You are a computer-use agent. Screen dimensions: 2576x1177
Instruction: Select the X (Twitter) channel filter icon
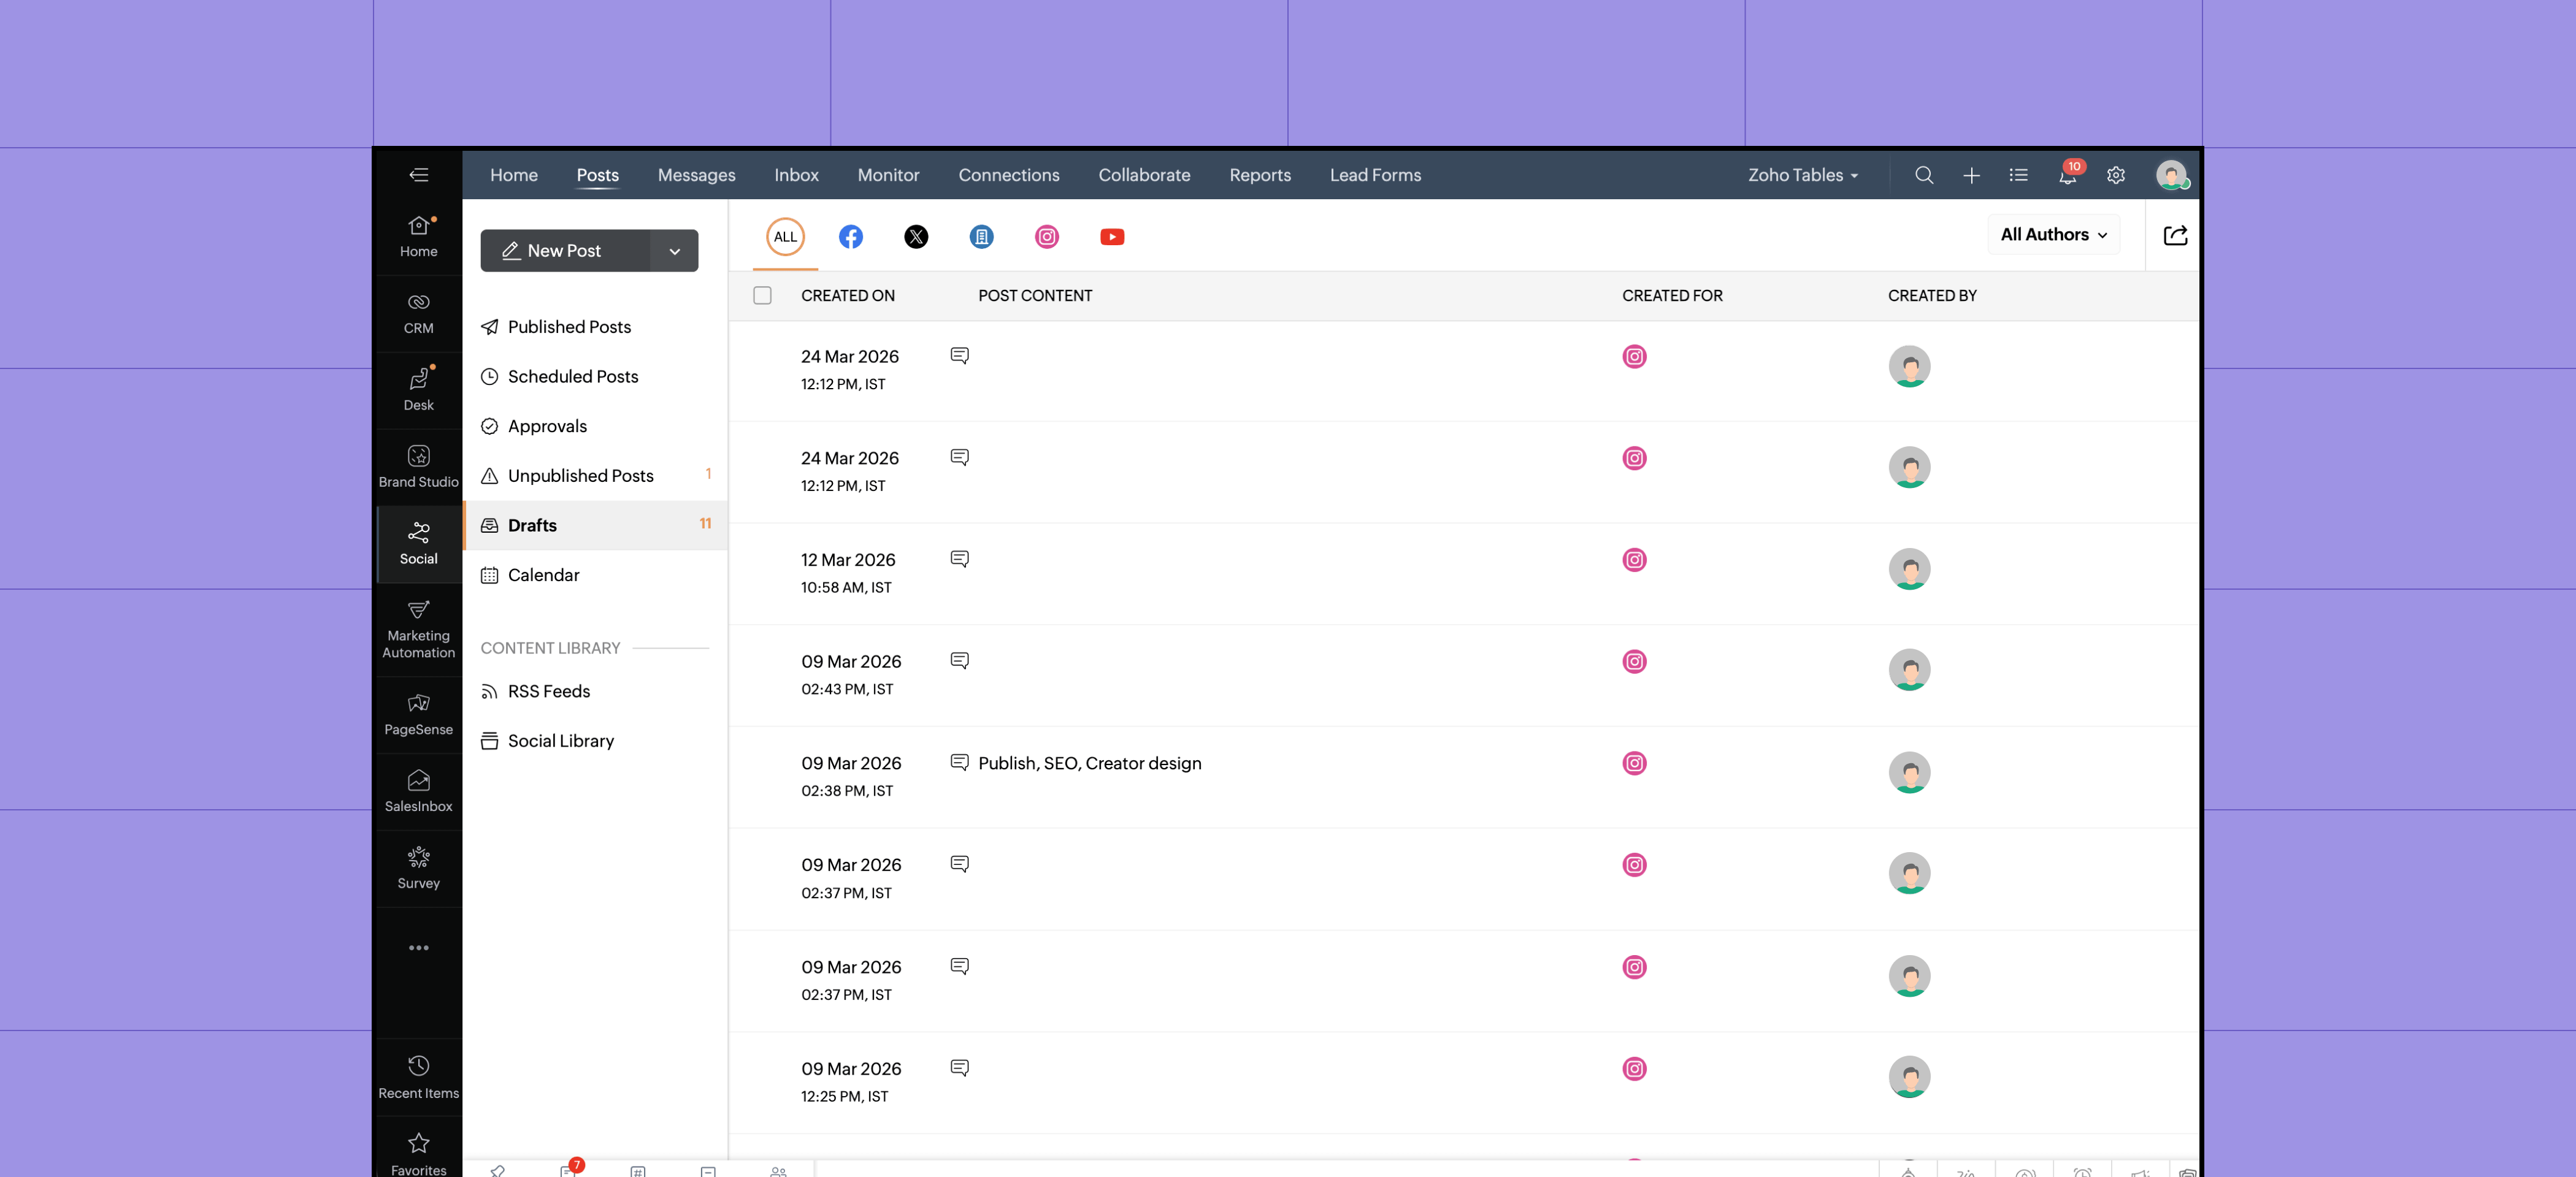pyautogui.click(x=916, y=237)
